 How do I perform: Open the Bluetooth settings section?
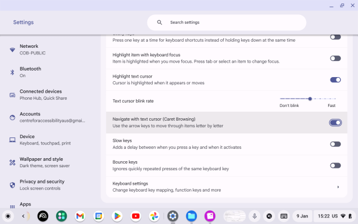pyautogui.click(x=50, y=72)
